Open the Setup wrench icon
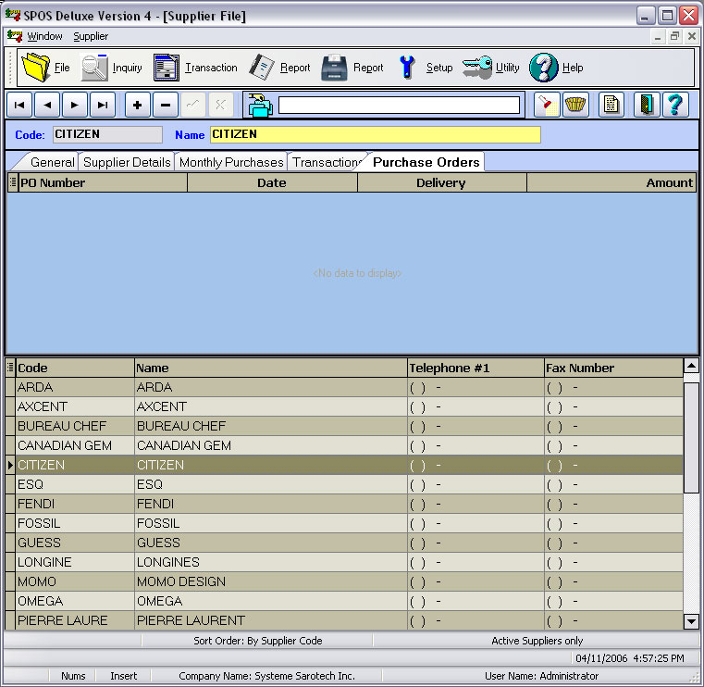The height and width of the screenshot is (687, 704). coord(407,68)
